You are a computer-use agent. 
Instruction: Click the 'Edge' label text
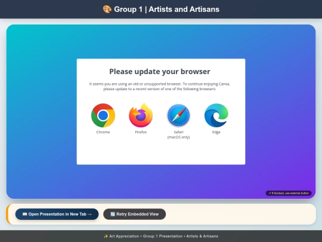(216, 132)
